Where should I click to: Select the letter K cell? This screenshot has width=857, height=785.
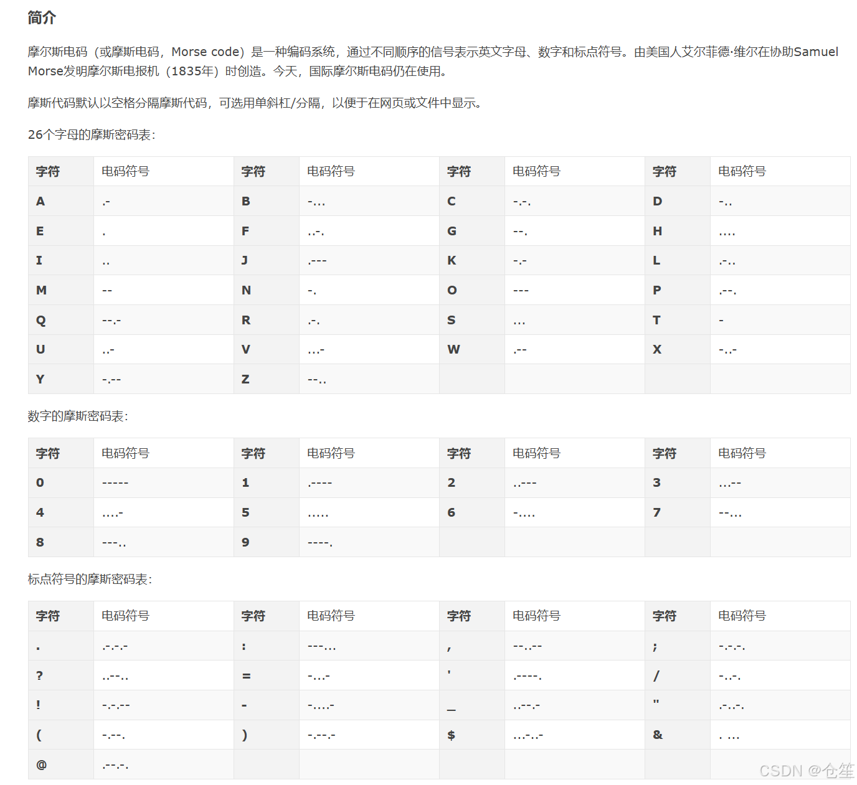tap(472, 260)
